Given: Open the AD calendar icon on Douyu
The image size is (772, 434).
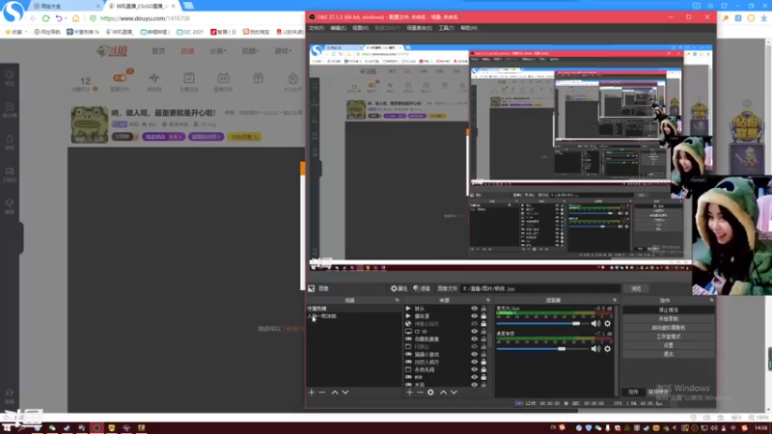Looking at the screenshot, I should coord(223,78).
